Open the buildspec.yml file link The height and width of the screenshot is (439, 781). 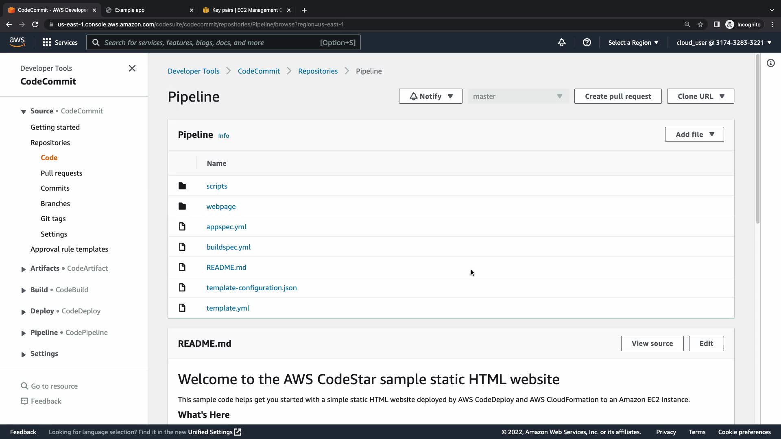point(228,247)
